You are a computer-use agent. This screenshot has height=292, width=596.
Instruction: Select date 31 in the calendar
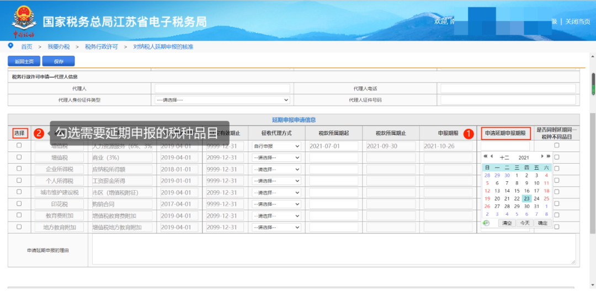click(536, 207)
